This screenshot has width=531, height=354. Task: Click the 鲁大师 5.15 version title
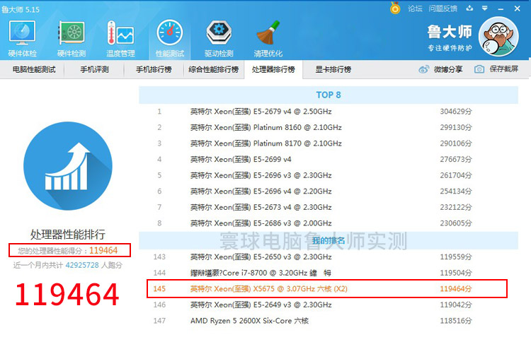21,9
